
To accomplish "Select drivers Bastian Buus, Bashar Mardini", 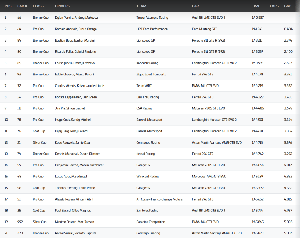I will coord(75,40).
